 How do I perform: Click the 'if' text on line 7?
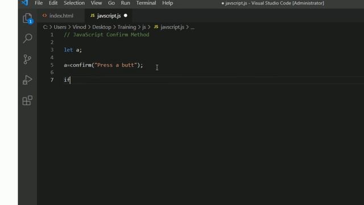[67, 80]
